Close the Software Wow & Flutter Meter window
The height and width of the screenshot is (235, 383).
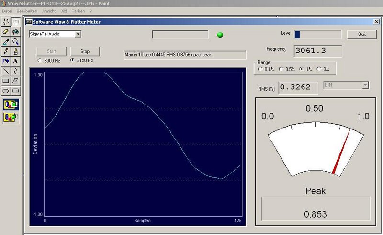(x=377, y=22)
